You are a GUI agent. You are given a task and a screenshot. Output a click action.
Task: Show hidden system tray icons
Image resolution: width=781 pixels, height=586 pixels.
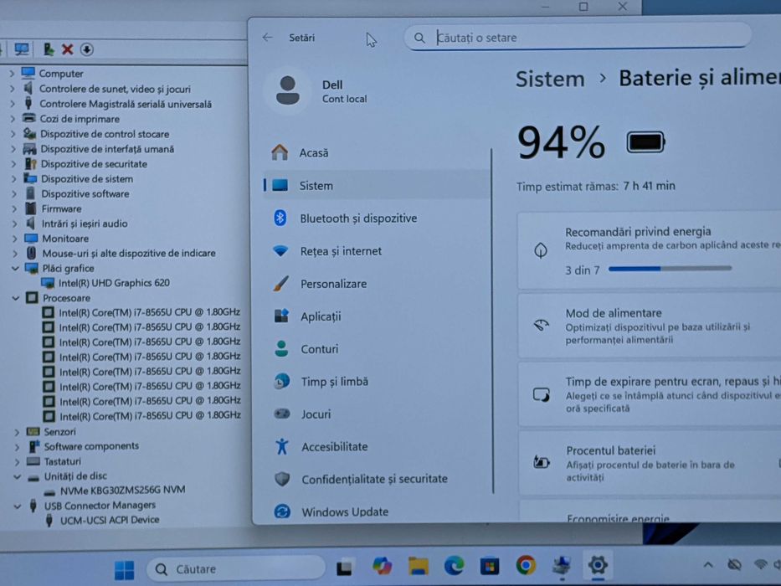[708, 564]
